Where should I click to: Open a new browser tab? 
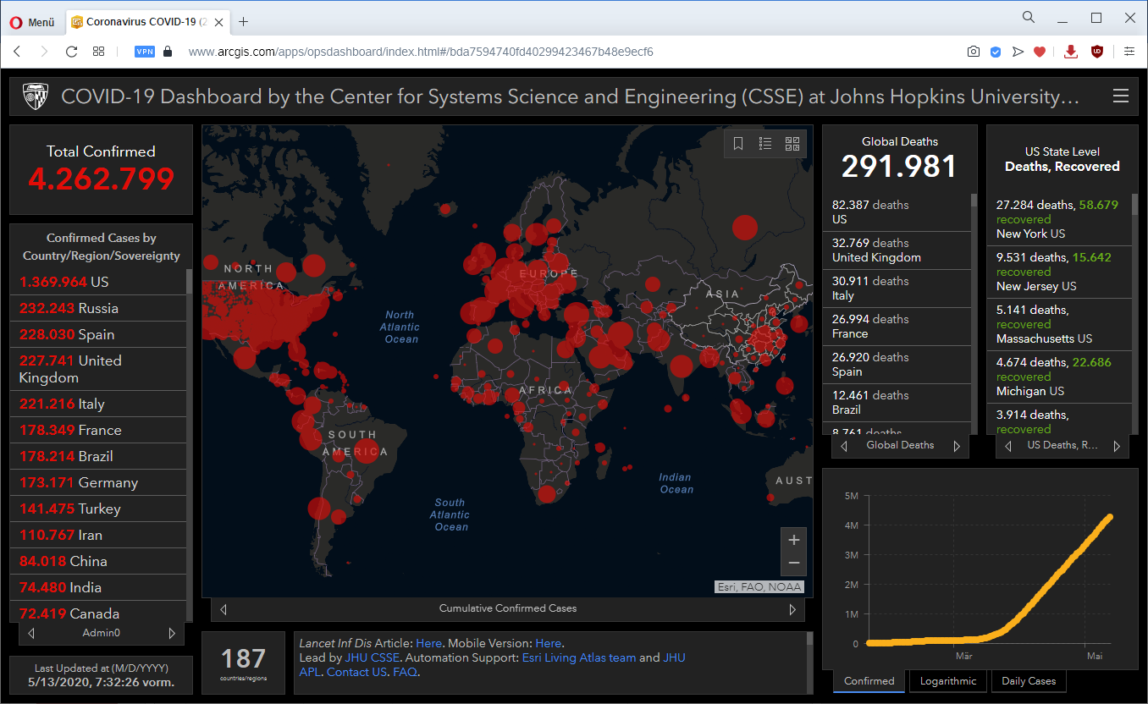point(244,22)
